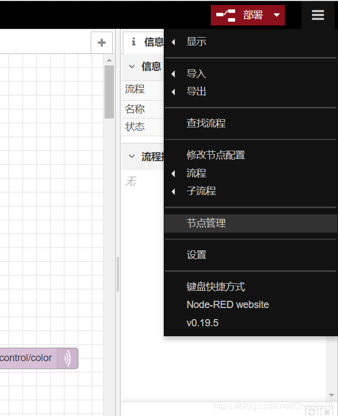This screenshot has height=416, width=338.
Task: Expand the 显示 submenu
Action: [x=251, y=42]
